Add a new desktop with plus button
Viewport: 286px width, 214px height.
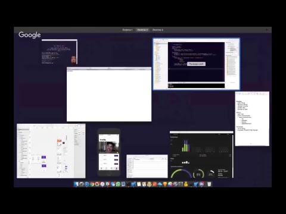(x=266, y=30)
